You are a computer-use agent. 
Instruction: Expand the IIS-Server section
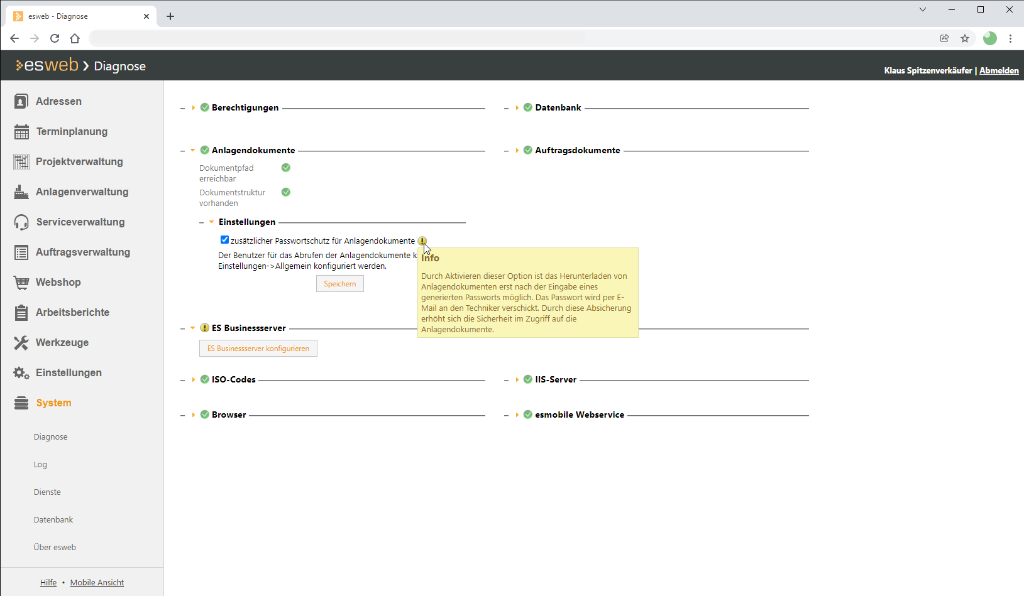(517, 380)
